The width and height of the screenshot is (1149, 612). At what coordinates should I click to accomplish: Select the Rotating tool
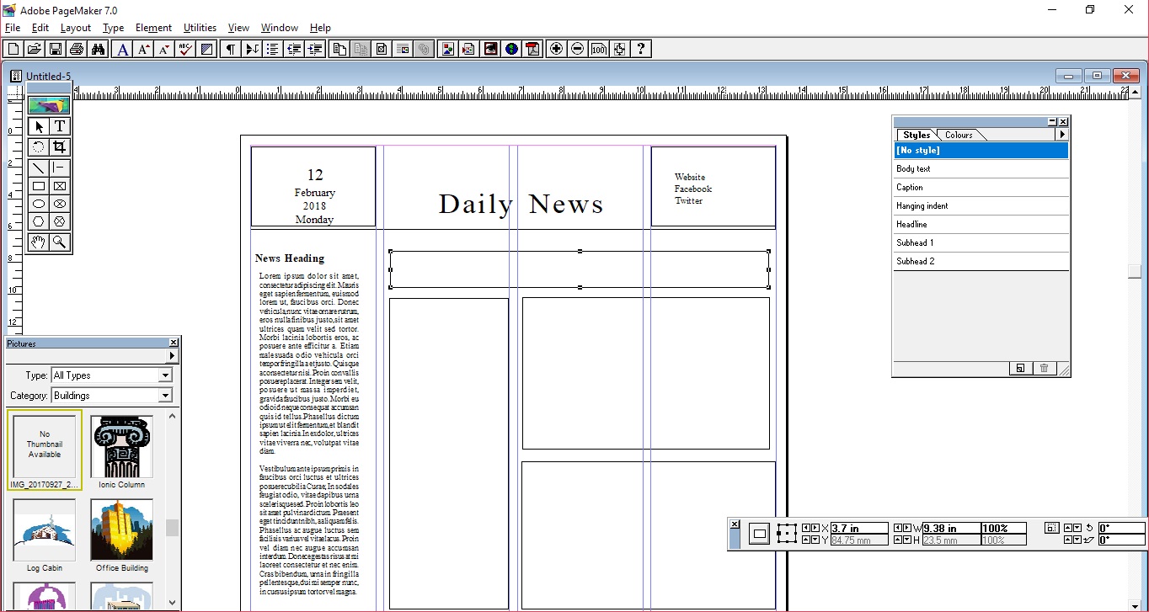[x=37, y=146]
